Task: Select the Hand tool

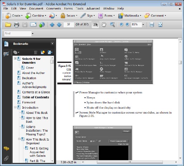Action: pyautogui.click(x=104, y=25)
